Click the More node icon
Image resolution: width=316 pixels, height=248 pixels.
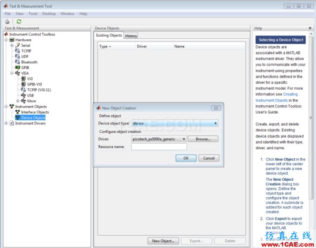pyautogui.click(x=23, y=101)
